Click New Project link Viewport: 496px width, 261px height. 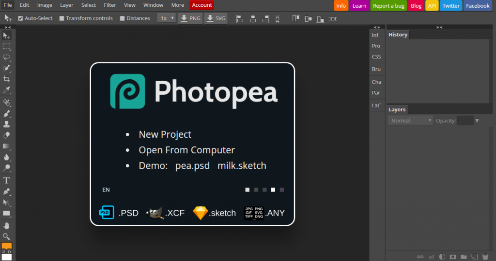point(165,134)
